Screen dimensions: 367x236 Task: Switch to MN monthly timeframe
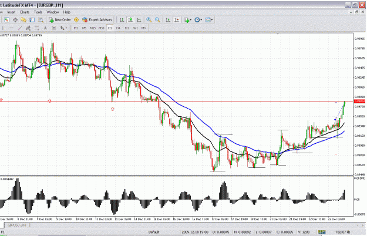pos(144,28)
